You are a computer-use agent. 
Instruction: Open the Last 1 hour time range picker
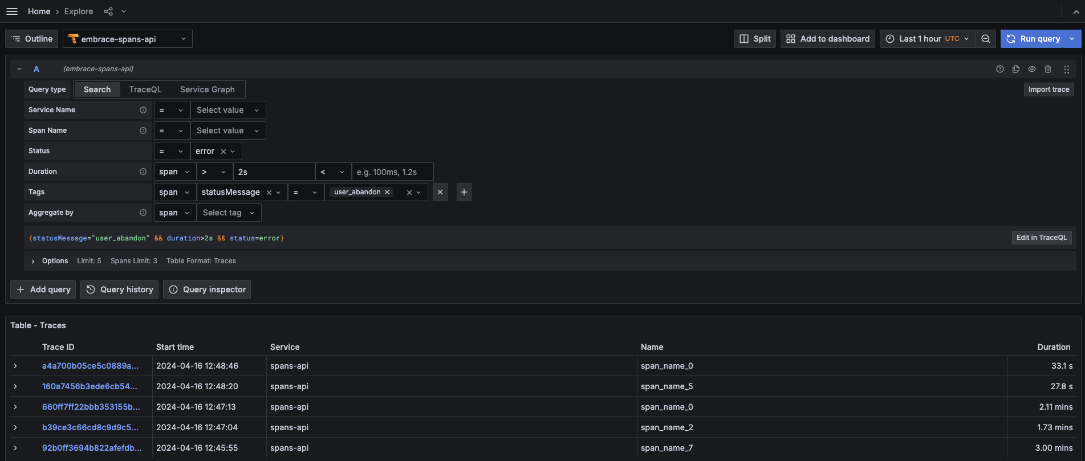[x=928, y=39]
